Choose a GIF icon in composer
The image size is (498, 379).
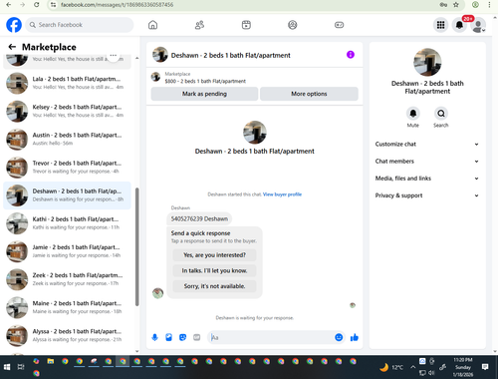click(196, 337)
